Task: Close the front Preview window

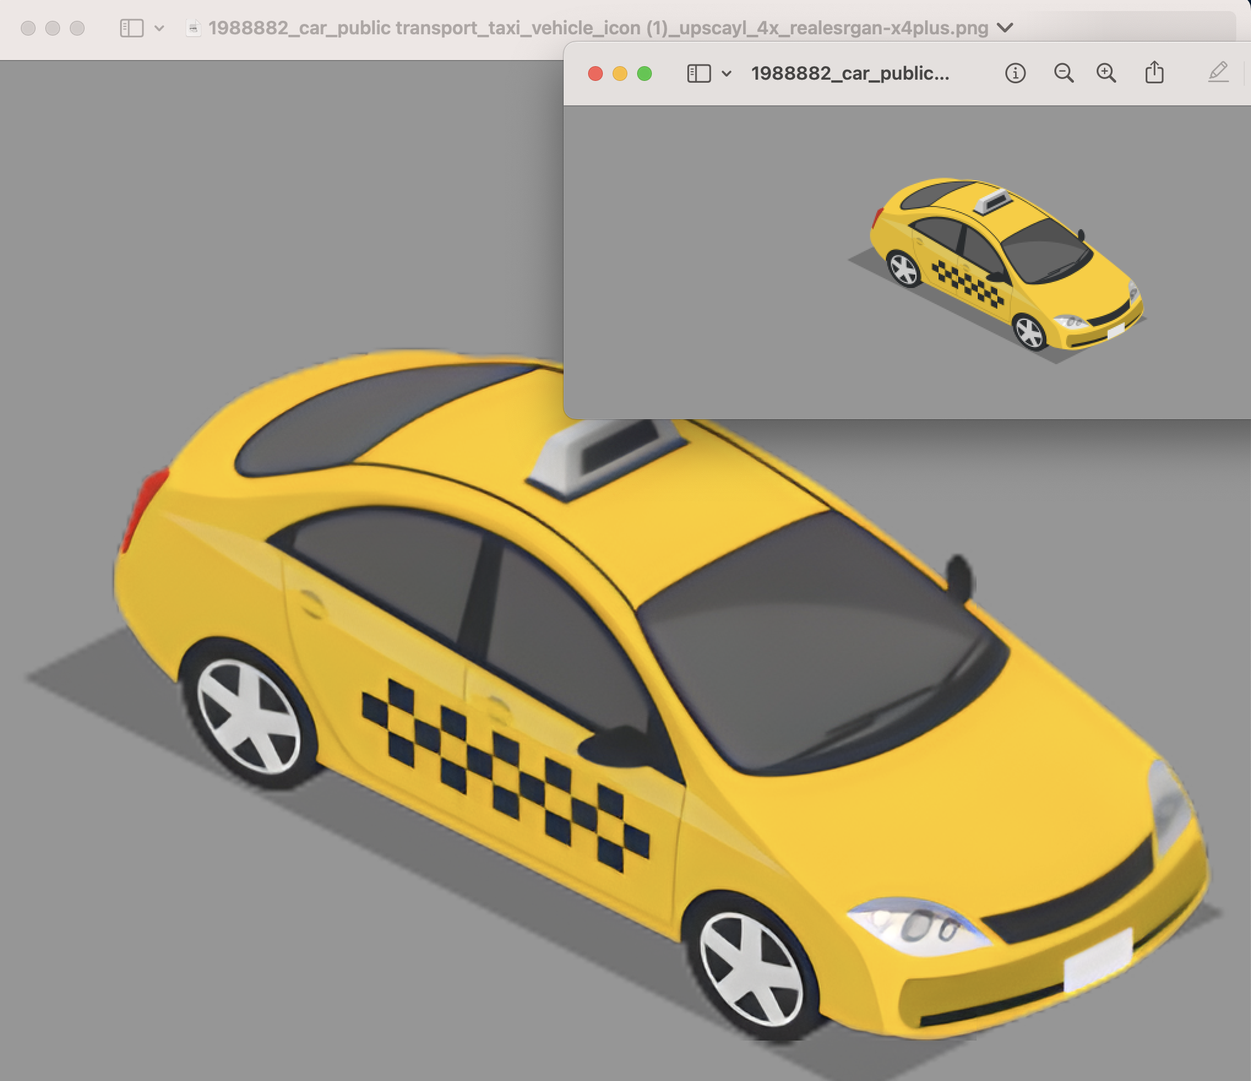Action: tap(595, 74)
